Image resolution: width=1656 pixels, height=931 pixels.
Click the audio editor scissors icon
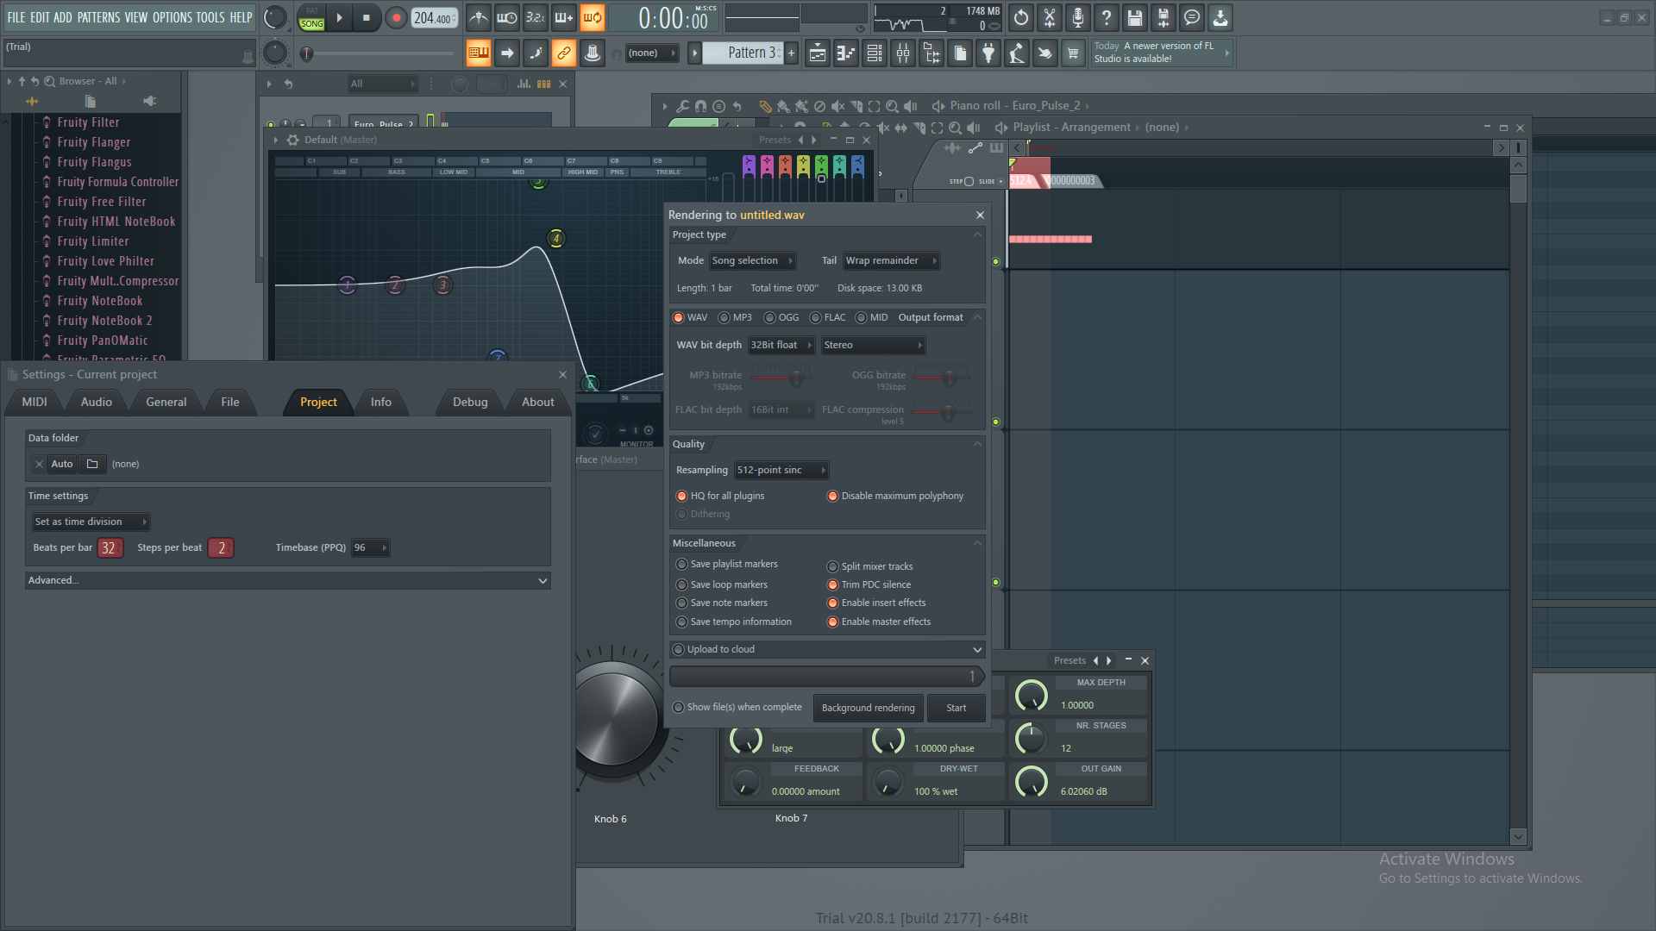pos(1050,17)
